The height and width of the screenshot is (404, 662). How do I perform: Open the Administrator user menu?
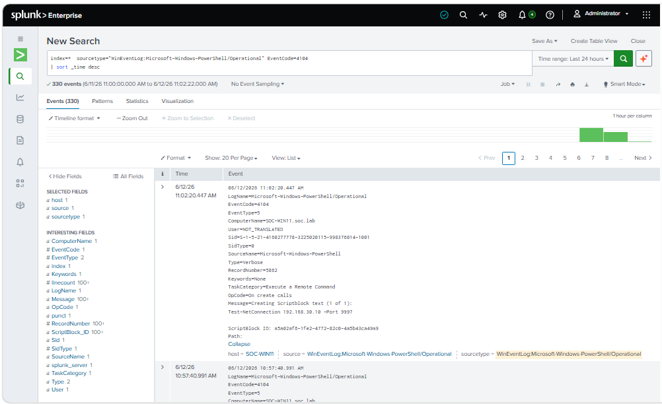pyautogui.click(x=601, y=13)
